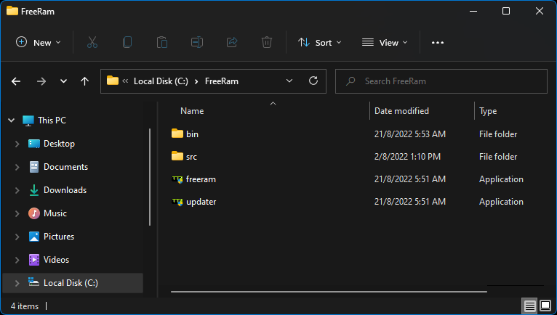Click the Share icon in toolbar
557x315 pixels.
pyautogui.click(x=232, y=43)
